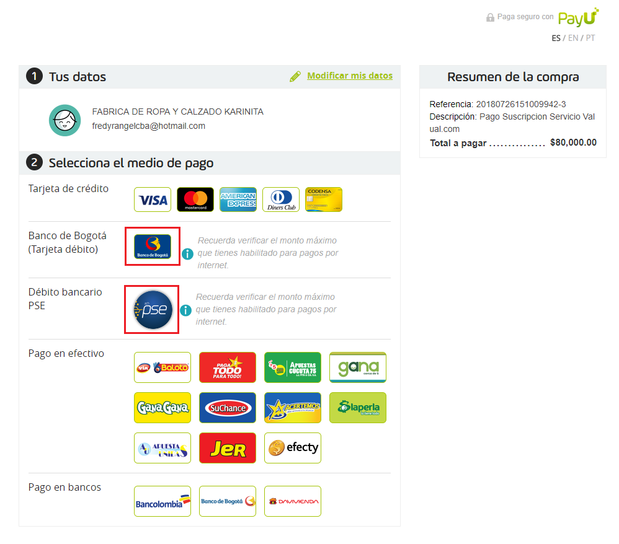The height and width of the screenshot is (544, 619).
Task: Click the JER cash payment logo
Action: click(x=228, y=448)
